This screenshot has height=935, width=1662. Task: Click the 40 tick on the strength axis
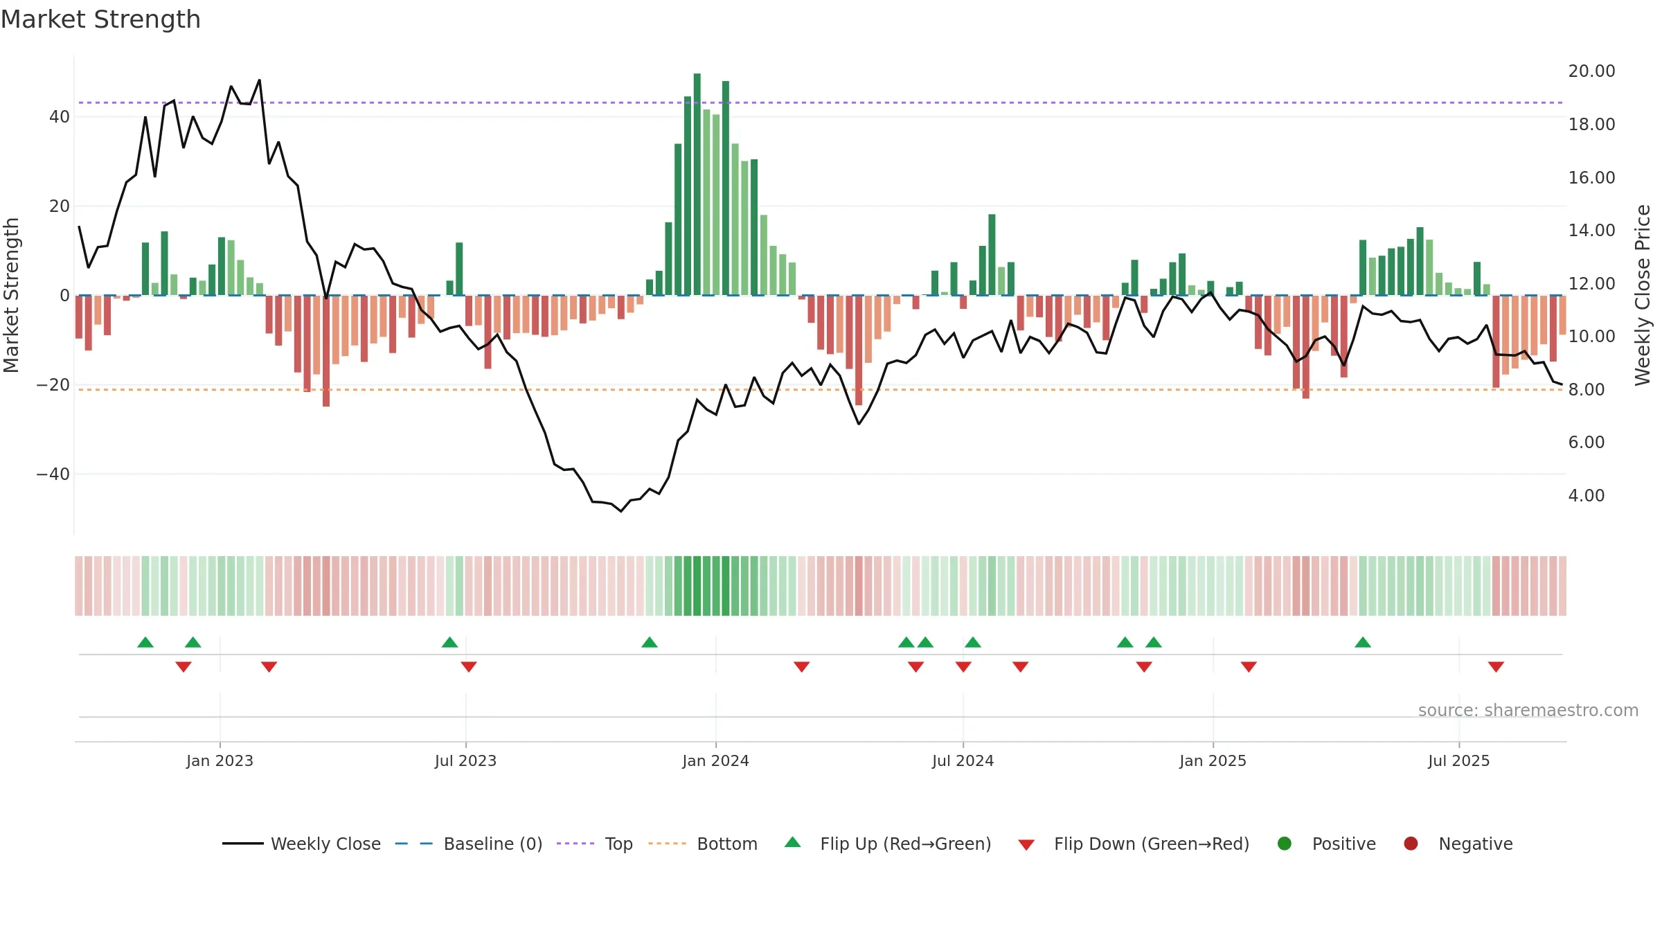click(60, 117)
